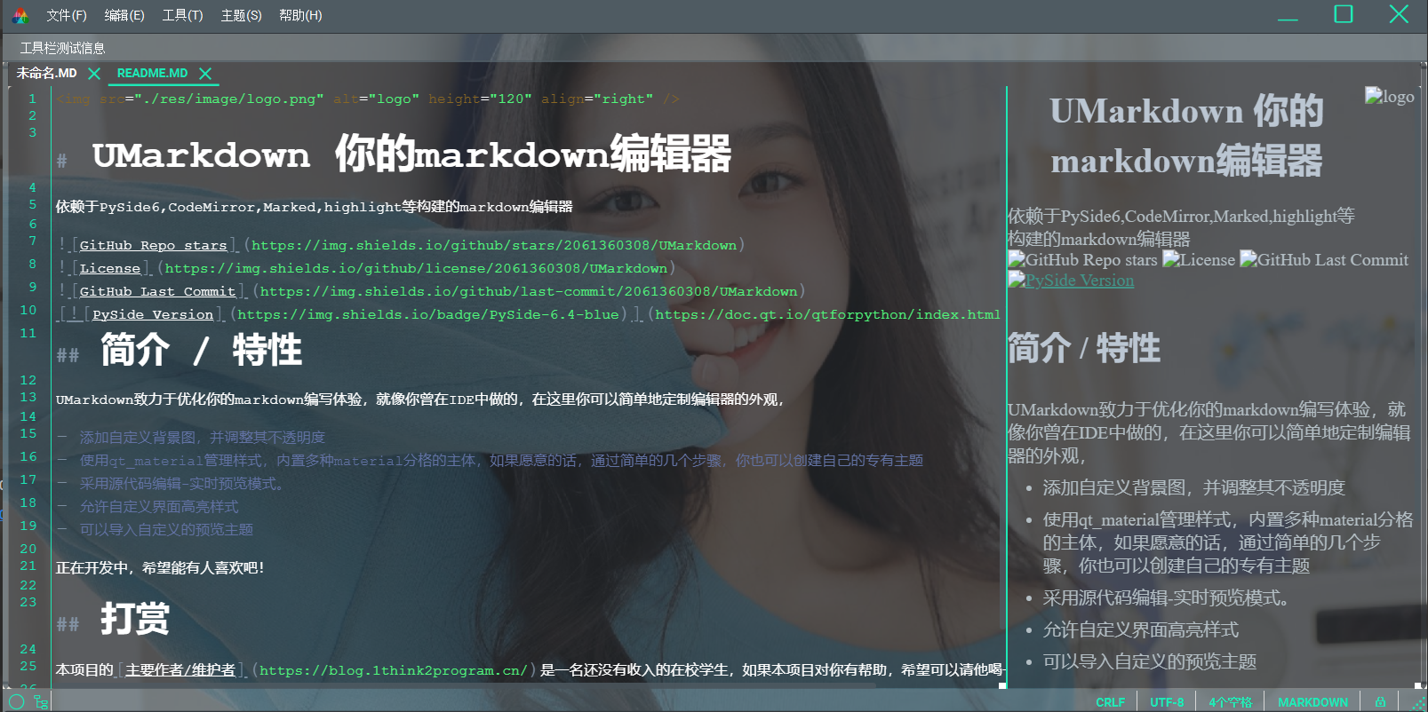Change the MARKDOWN language mode
1428x712 pixels.
1312,702
